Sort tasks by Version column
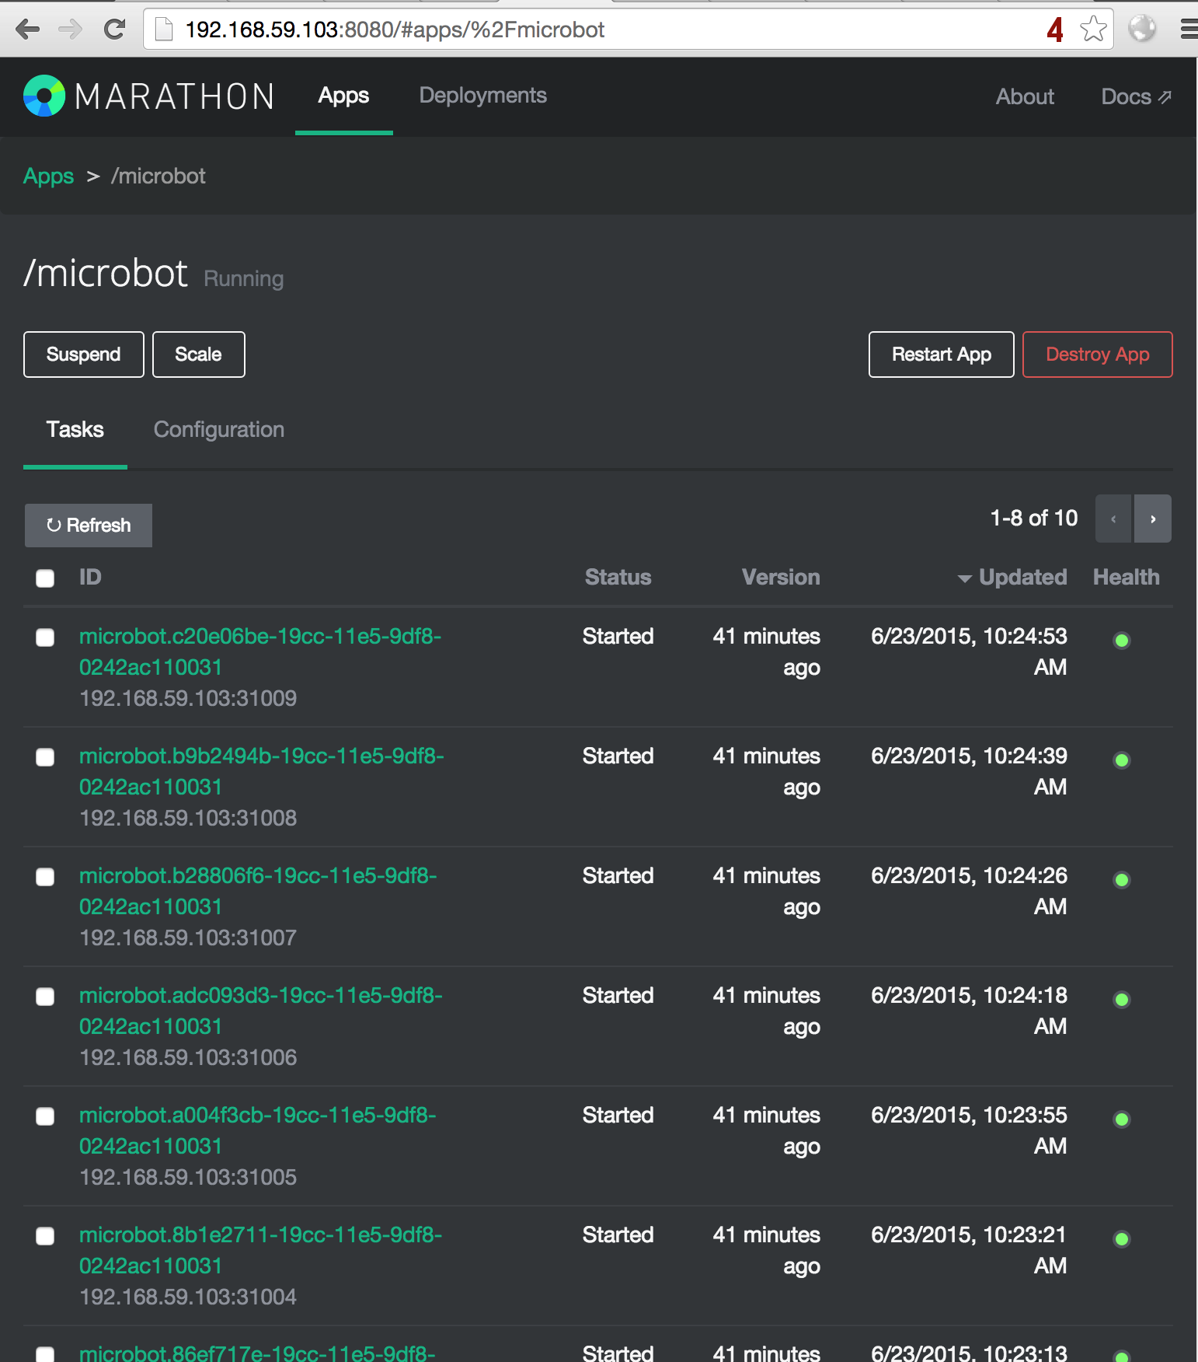This screenshot has width=1198, height=1362. [781, 577]
